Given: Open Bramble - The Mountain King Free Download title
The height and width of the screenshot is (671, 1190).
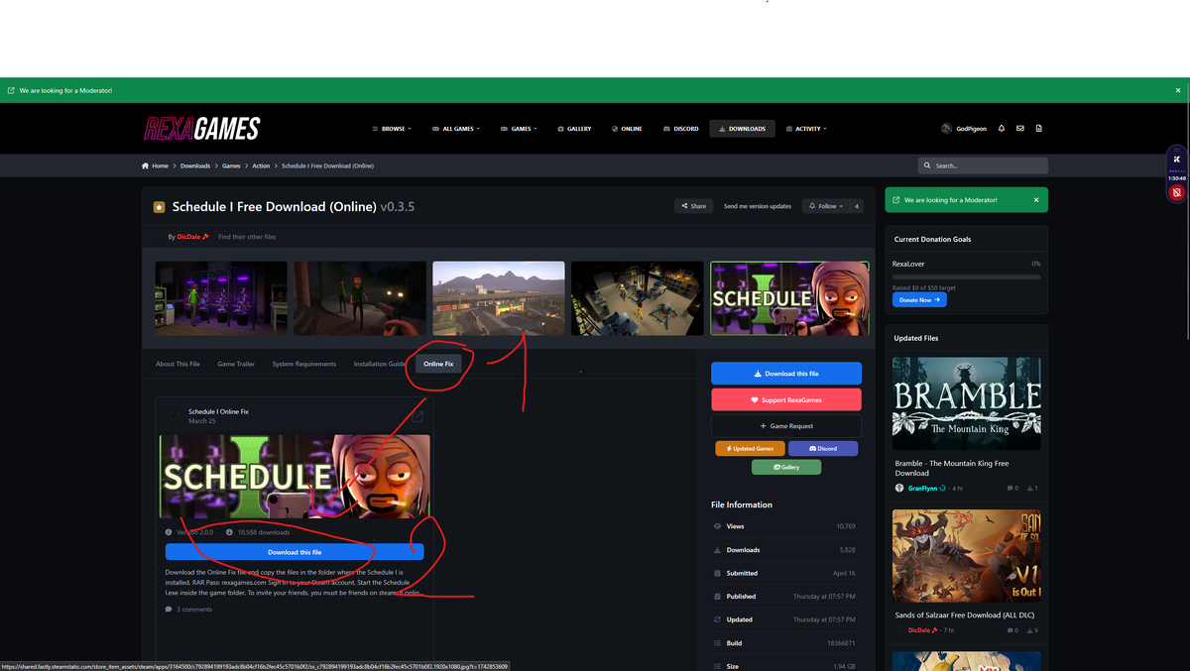Looking at the screenshot, I should click(952, 468).
